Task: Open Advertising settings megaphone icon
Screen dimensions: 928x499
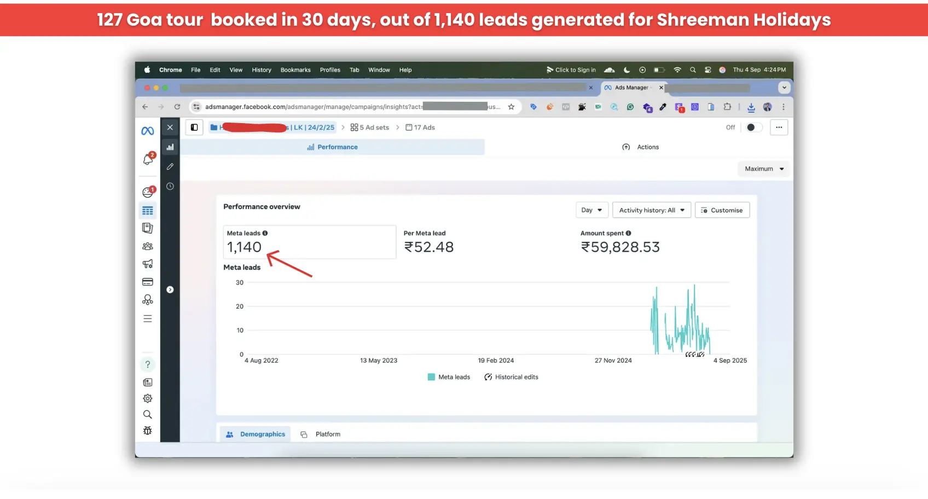Action: [x=148, y=264]
